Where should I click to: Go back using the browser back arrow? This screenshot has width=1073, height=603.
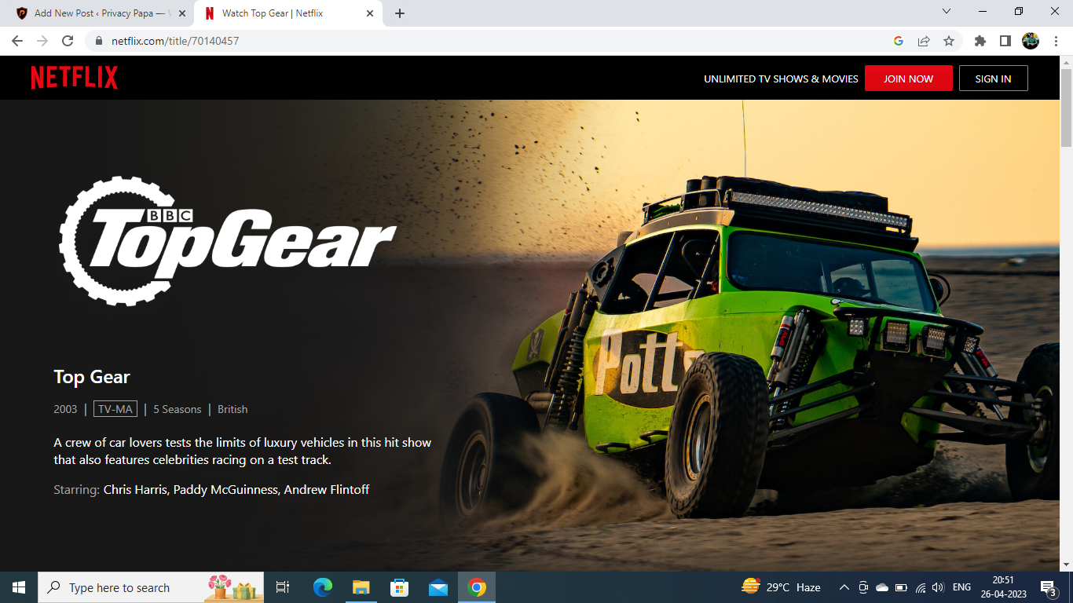[17, 41]
